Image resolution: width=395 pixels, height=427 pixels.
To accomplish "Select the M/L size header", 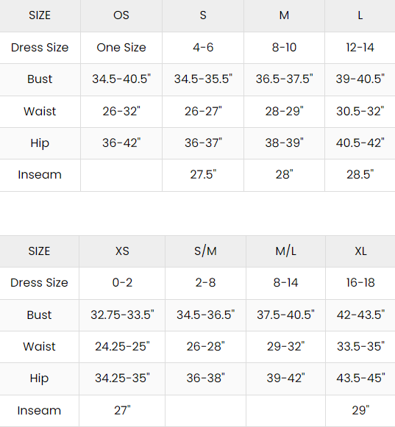I will click(x=285, y=251).
